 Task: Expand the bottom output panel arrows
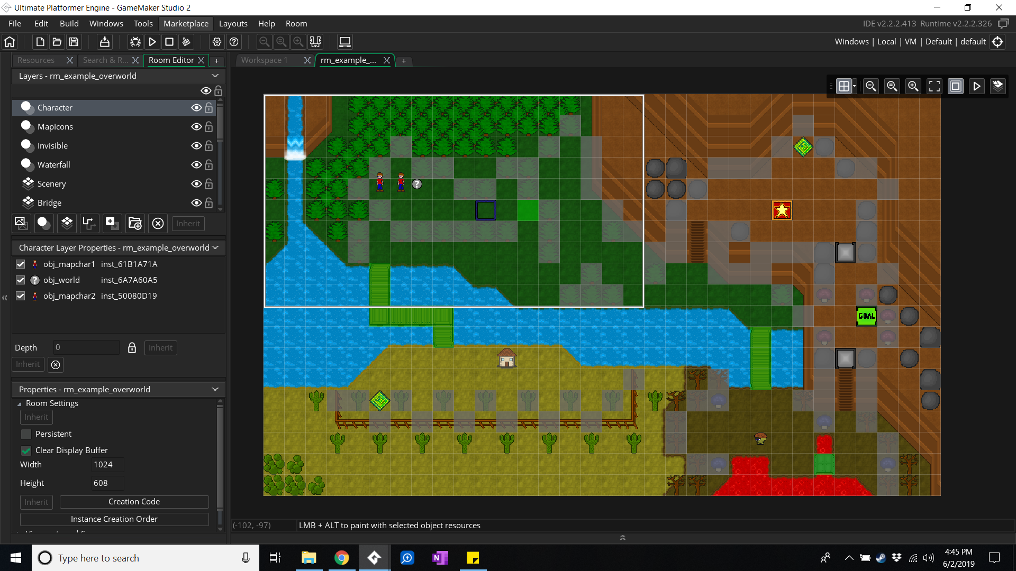[x=623, y=538]
